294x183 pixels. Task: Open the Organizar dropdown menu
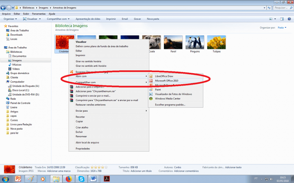tap(10, 19)
